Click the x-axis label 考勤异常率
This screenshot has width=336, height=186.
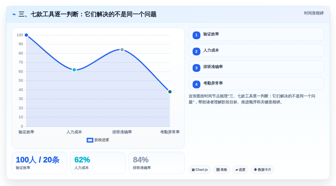click(170, 132)
